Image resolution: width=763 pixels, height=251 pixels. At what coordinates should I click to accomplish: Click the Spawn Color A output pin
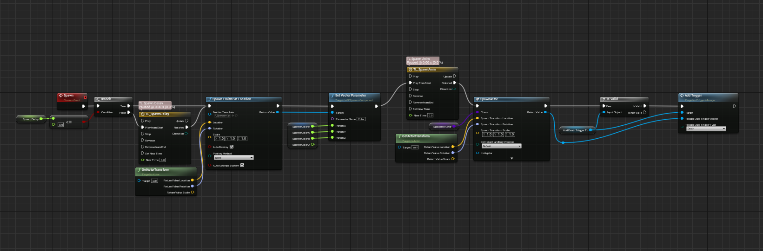pos(313,145)
